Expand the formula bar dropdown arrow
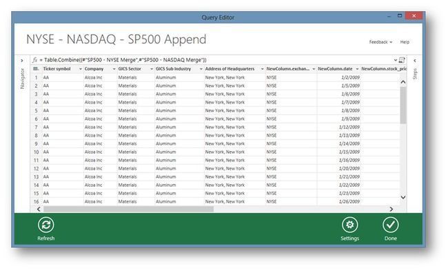The image size is (448, 270). (396, 60)
